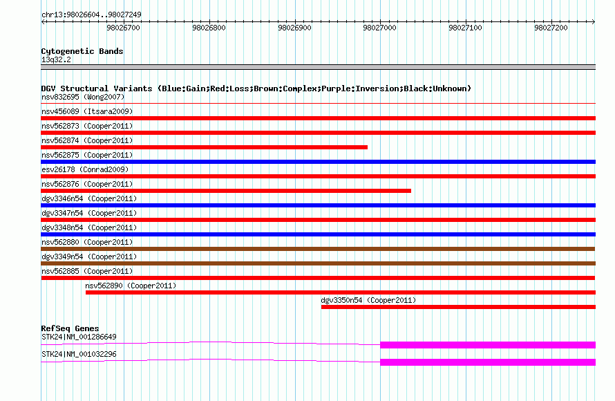Select the nsv562875 (Cooper2011) blue gain bar

318,162
